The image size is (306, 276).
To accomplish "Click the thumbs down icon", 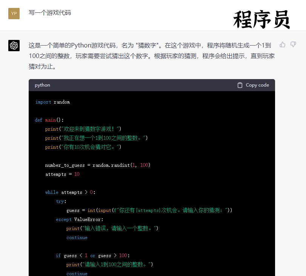I will tap(293, 44).
